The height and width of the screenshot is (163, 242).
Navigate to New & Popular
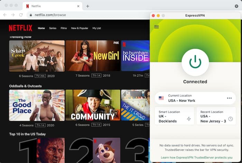(79, 28)
